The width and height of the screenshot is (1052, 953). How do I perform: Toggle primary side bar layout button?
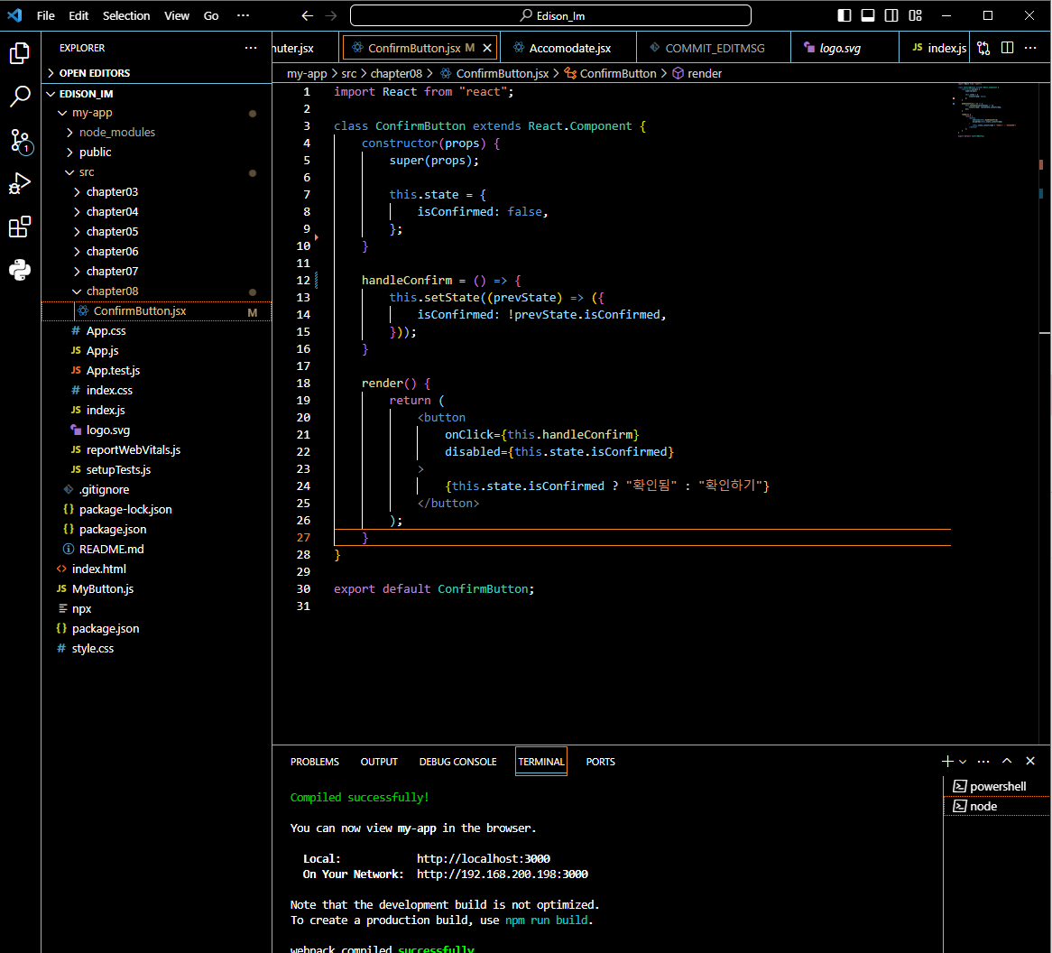coord(844,15)
